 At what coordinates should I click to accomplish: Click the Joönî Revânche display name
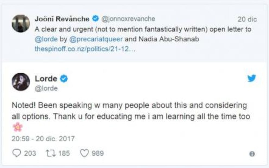point(62,19)
